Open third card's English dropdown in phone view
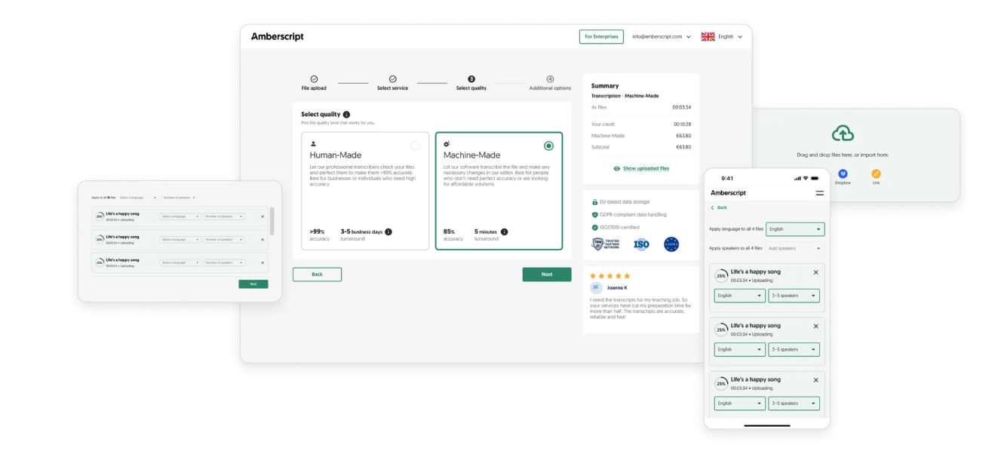This screenshot has width=995, height=463. click(x=739, y=403)
